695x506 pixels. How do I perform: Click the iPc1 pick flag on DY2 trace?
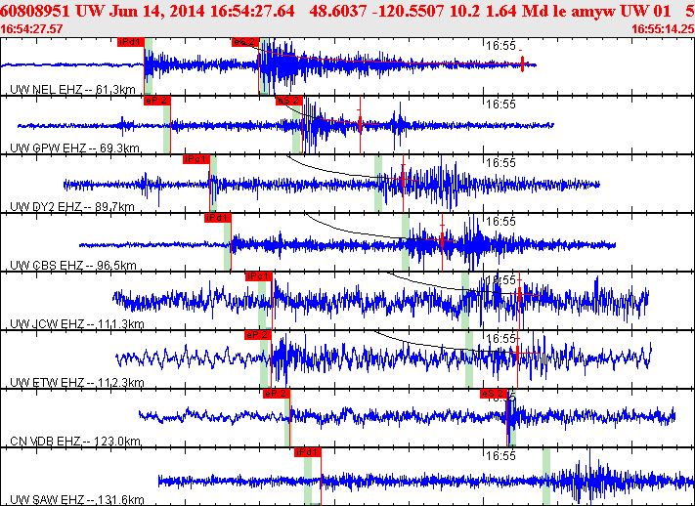pos(195,159)
